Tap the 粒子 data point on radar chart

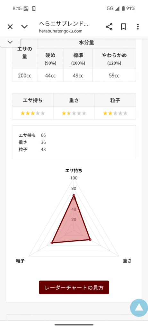[x=52, y=243]
